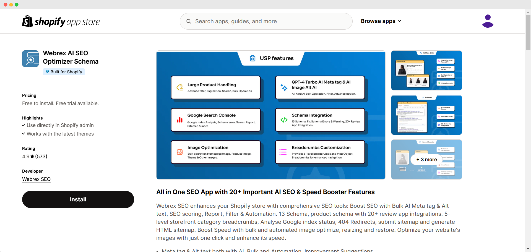
Task: Click the Schema Integration feature title
Action: coord(312,115)
